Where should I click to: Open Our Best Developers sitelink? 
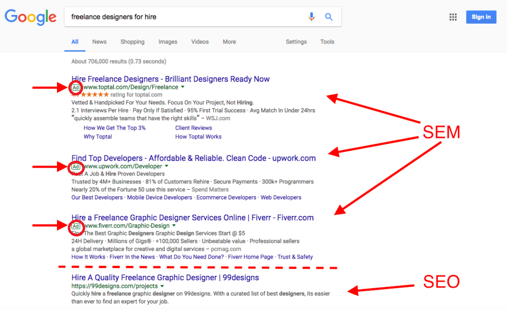coord(97,197)
